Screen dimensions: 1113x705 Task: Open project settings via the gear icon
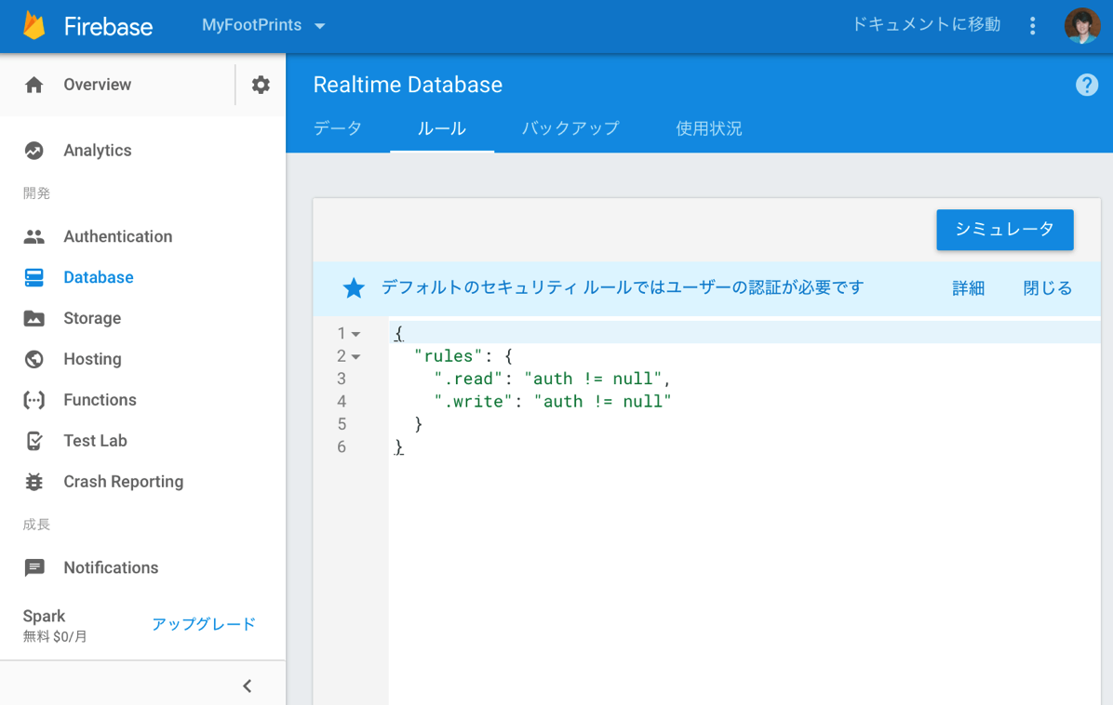click(x=260, y=85)
